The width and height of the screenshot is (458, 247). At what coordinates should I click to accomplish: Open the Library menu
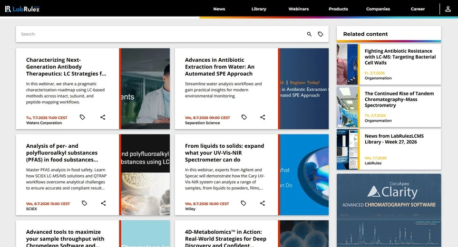click(x=259, y=9)
